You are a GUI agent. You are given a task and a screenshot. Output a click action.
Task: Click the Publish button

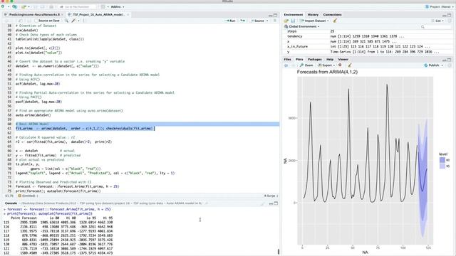click(x=432, y=65)
